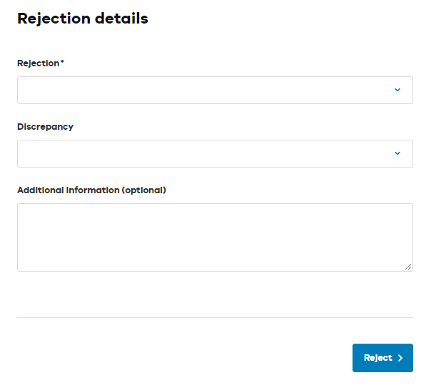The height and width of the screenshot is (390, 431).
Task: Open the Discrepancy dropdown field
Action: (x=207, y=154)
